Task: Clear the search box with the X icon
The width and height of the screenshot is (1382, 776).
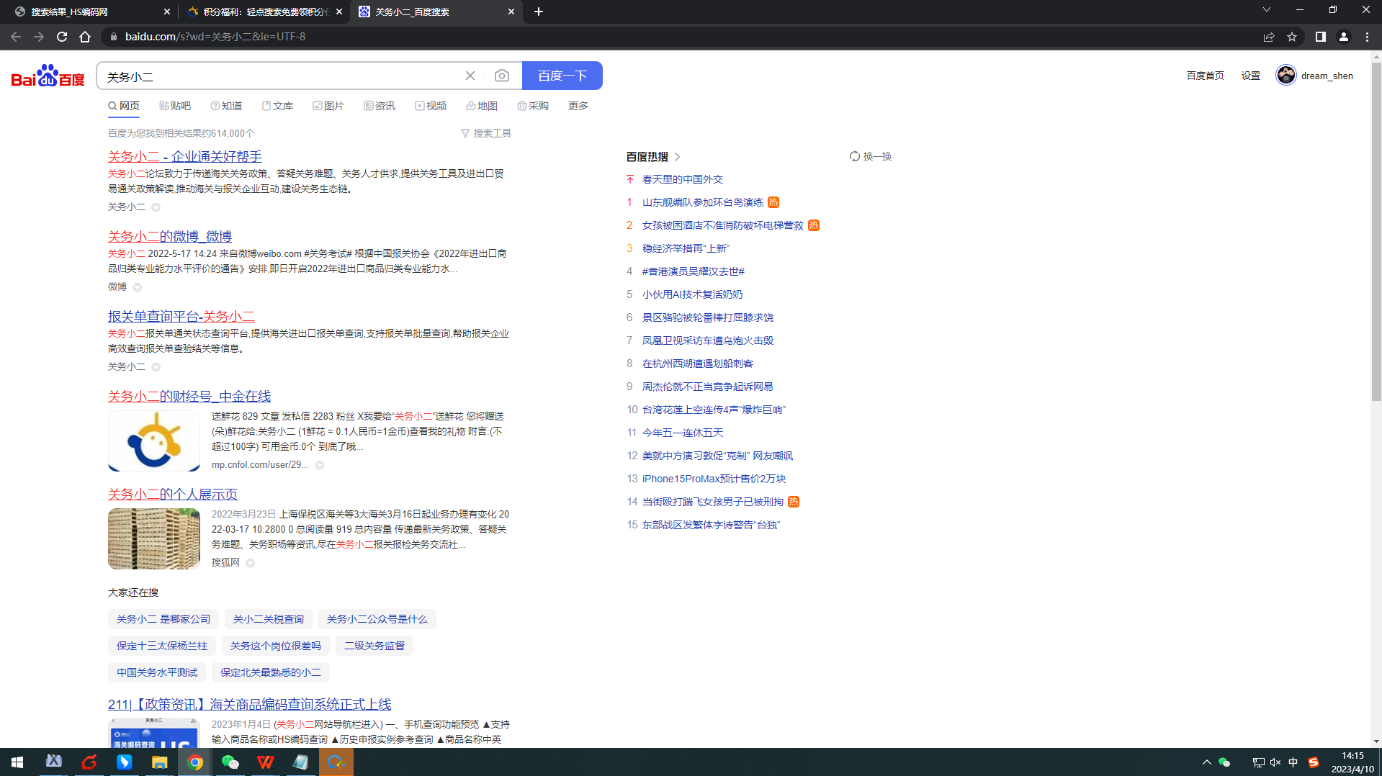Action: pos(470,76)
